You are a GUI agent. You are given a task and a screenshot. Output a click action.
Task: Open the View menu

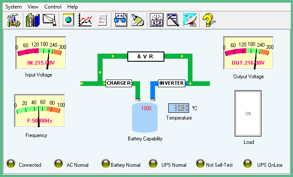tap(33, 7)
